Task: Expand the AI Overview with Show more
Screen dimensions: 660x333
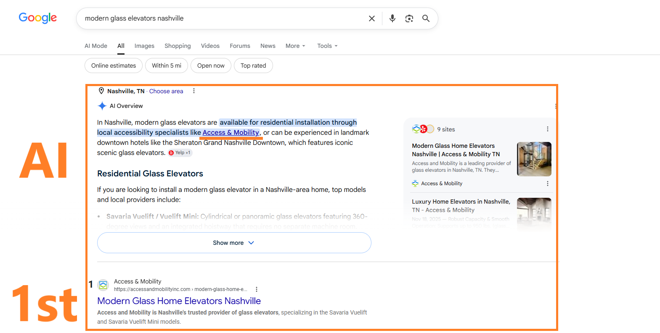Action: [x=234, y=243]
